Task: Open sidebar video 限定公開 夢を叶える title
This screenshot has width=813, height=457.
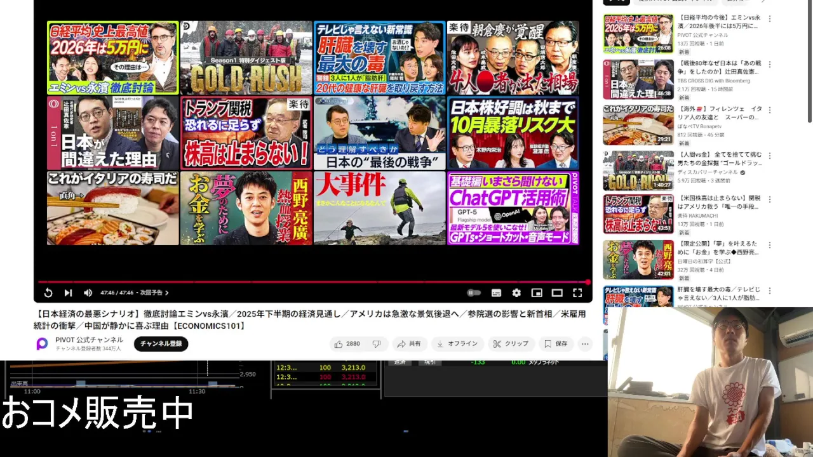Action: pyautogui.click(x=719, y=248)
